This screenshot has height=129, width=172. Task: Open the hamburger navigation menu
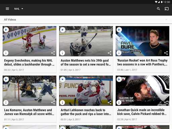click(7, 9)
